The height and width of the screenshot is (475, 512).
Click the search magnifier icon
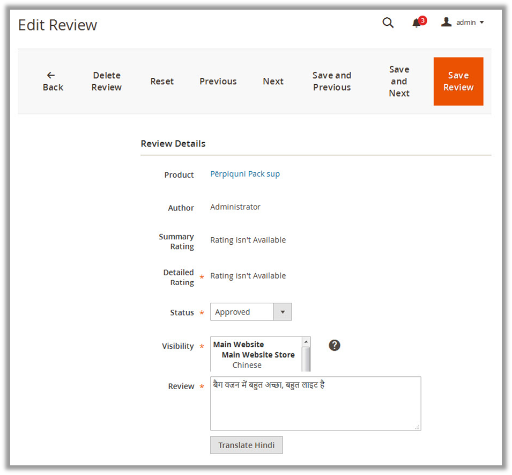click(388, 23)
